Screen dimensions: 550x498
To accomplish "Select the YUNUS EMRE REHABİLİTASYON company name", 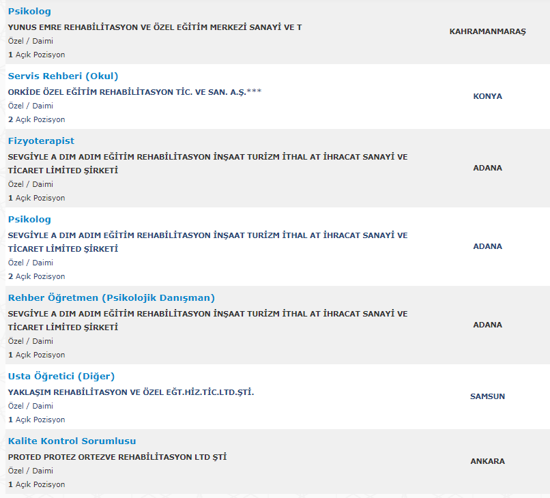I will point(155,27).
